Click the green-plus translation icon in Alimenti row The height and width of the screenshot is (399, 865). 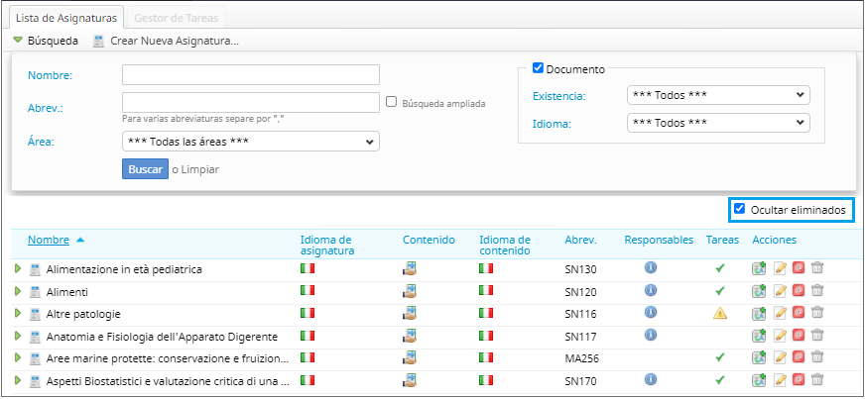click(x=760, y=291)
